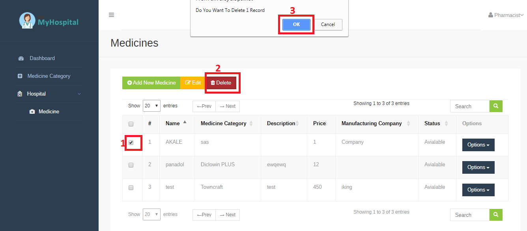Viewport: 527px width, 231px height.
Task: Collapse the Hospital sidebar section
Action: tap(49, 94)
